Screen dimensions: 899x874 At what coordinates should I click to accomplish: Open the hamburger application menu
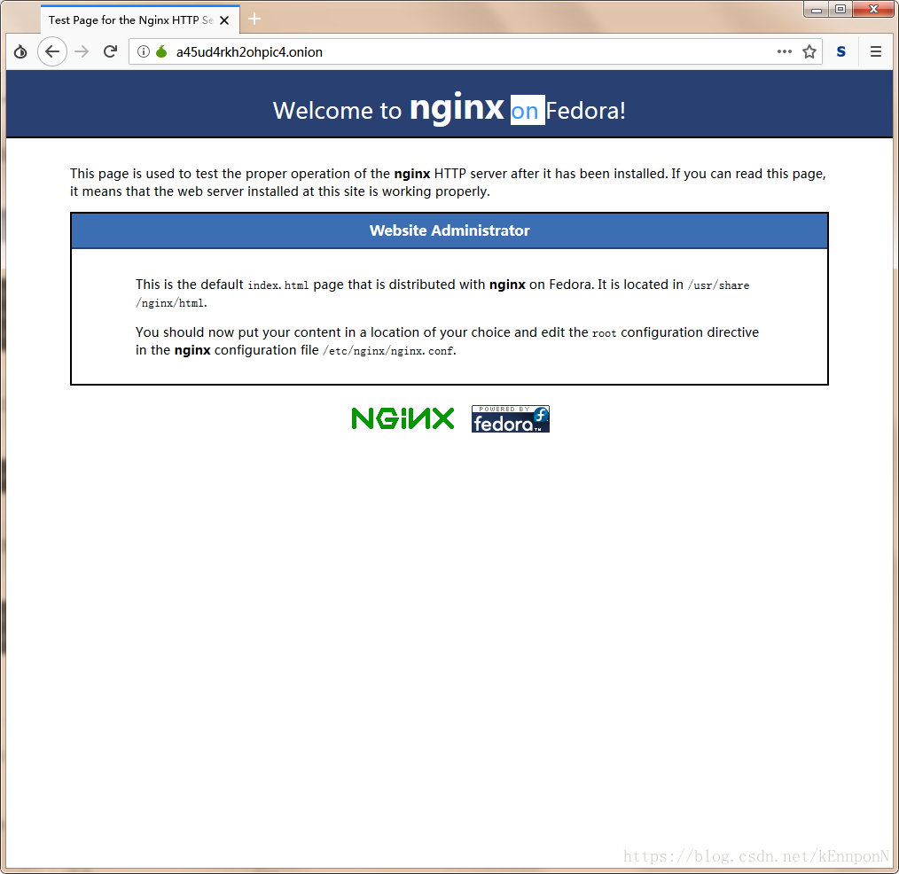pos(875,51)
